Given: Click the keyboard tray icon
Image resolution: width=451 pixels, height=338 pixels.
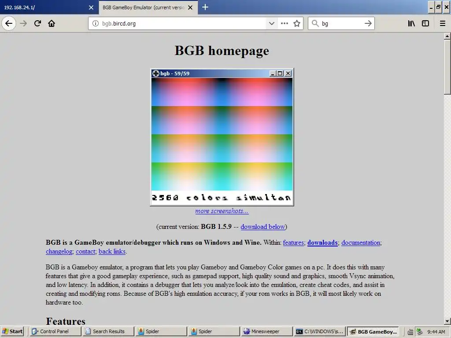Looking at the screenshot, I should tap(410, 332).
